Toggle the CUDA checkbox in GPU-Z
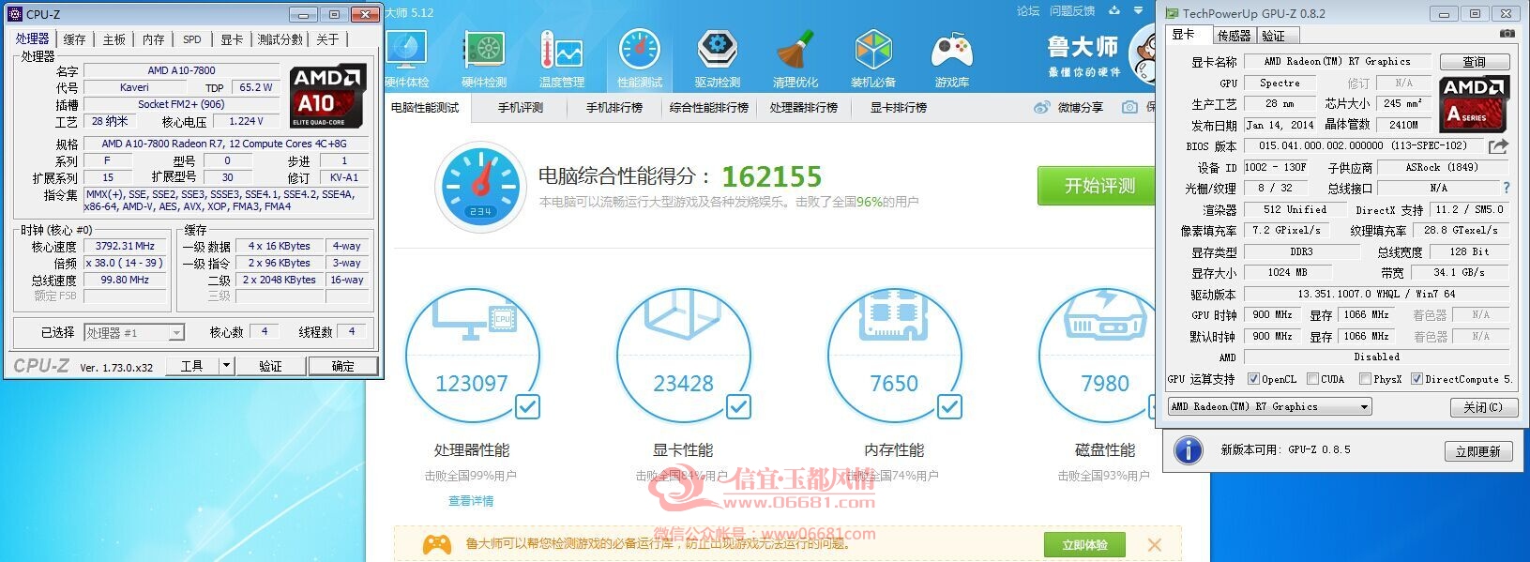The width and height of the screenshot is (1530, 562). coord(1312,379)
